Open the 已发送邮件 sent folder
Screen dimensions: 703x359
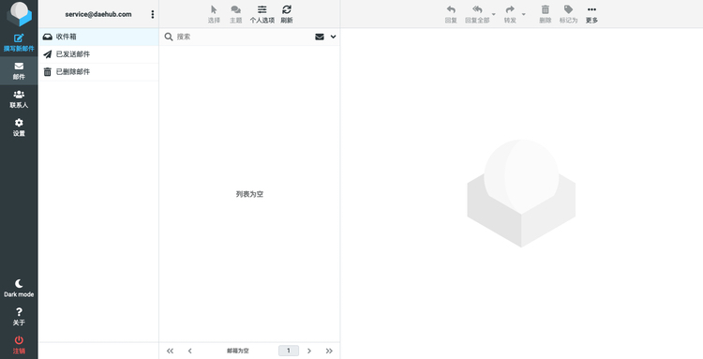click(x=98, y=54)
